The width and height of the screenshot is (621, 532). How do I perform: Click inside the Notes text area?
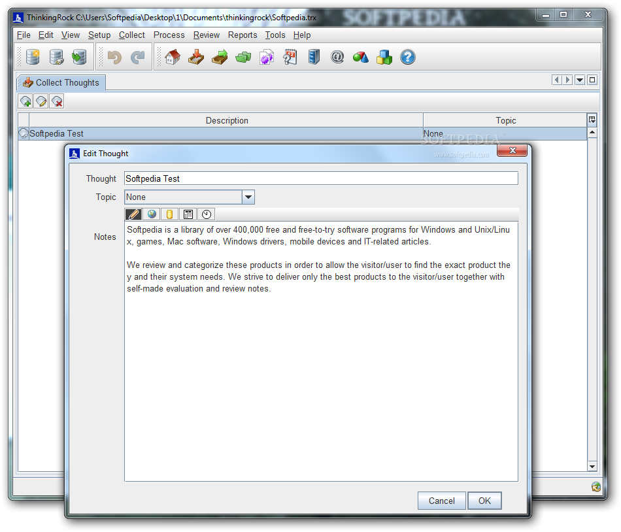[x=321, y=352]
